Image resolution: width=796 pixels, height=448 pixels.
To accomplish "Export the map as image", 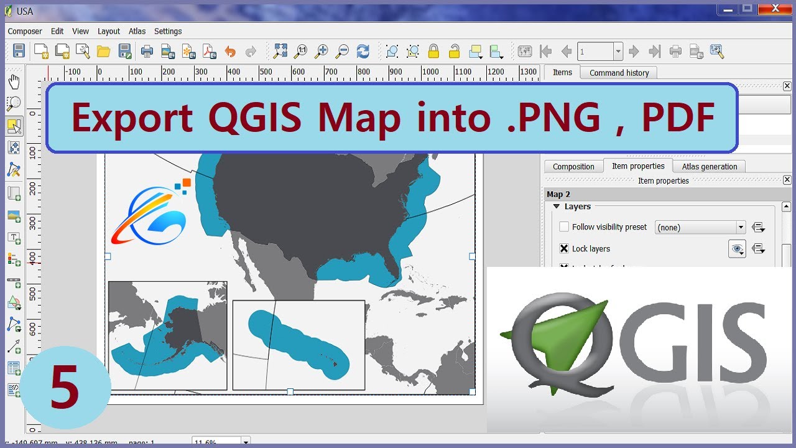I will pyautogui.click(x=167, y=51).
